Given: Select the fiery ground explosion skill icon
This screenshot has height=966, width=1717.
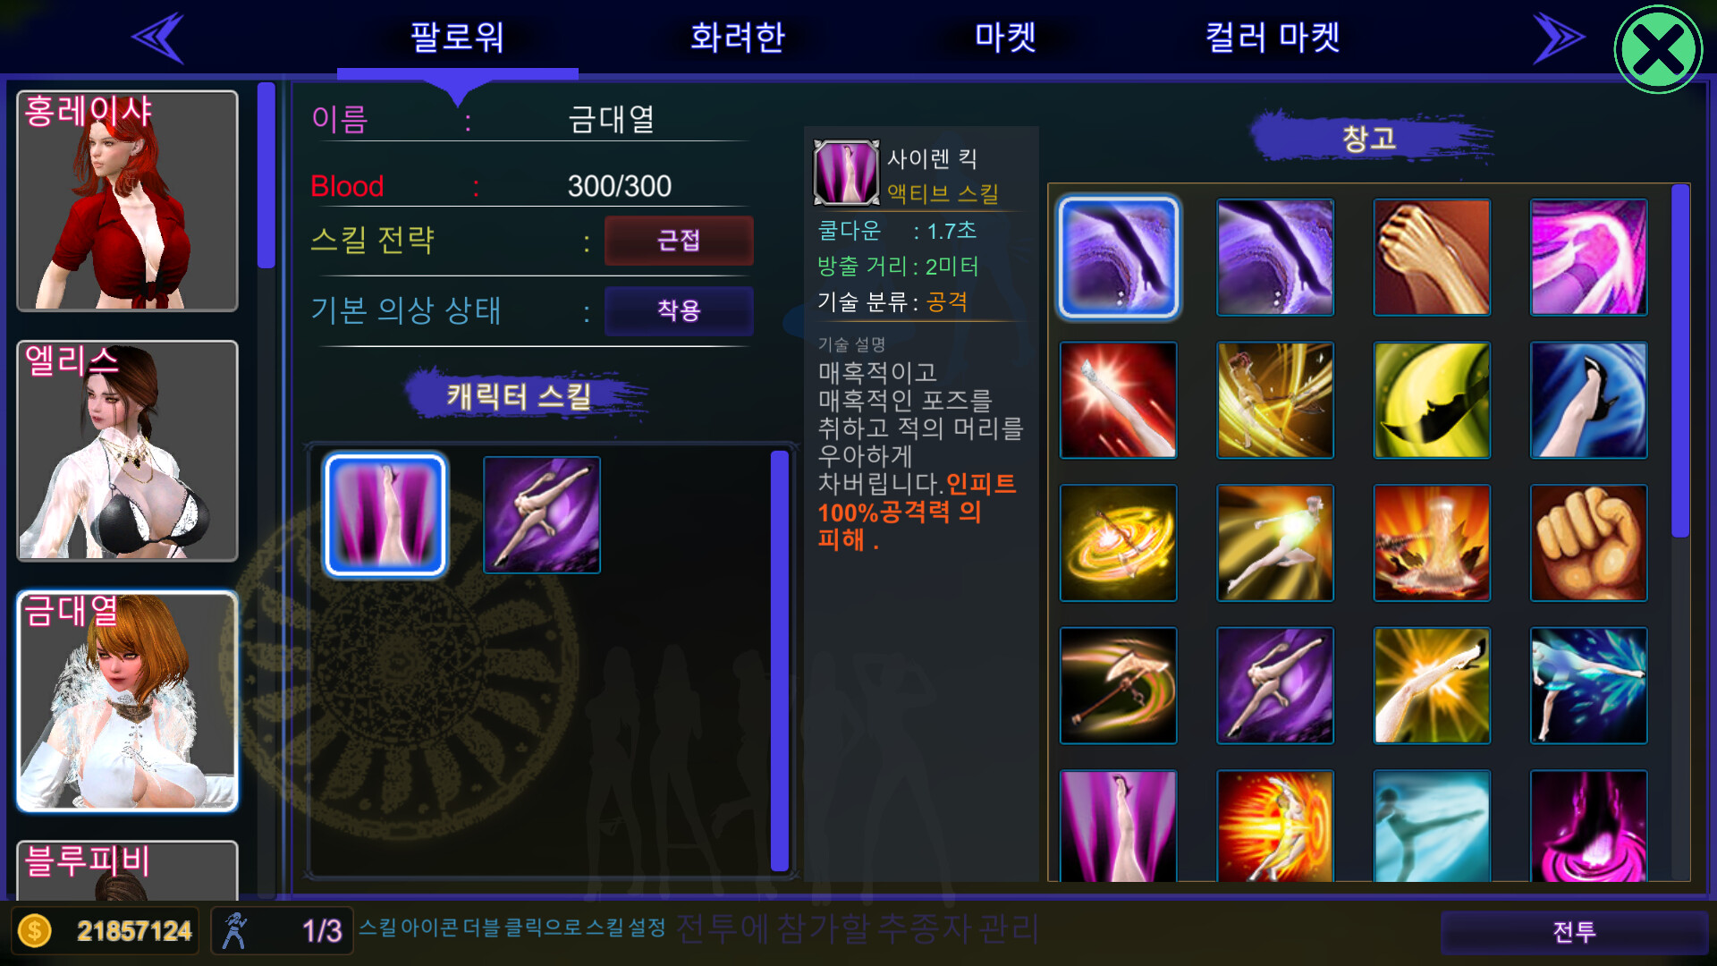Looking at the screenshot, I should 1432,543.
